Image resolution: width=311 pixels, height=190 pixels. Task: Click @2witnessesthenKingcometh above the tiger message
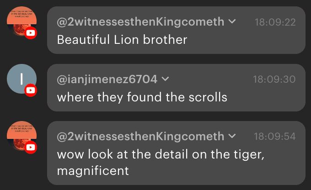(x=140, y=136)
